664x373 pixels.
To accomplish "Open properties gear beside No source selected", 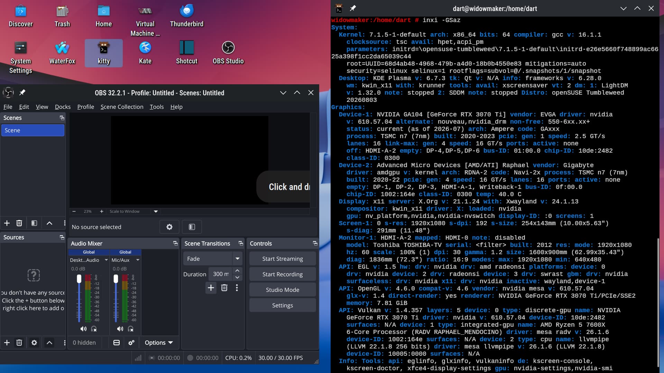I will click(169, 227).
